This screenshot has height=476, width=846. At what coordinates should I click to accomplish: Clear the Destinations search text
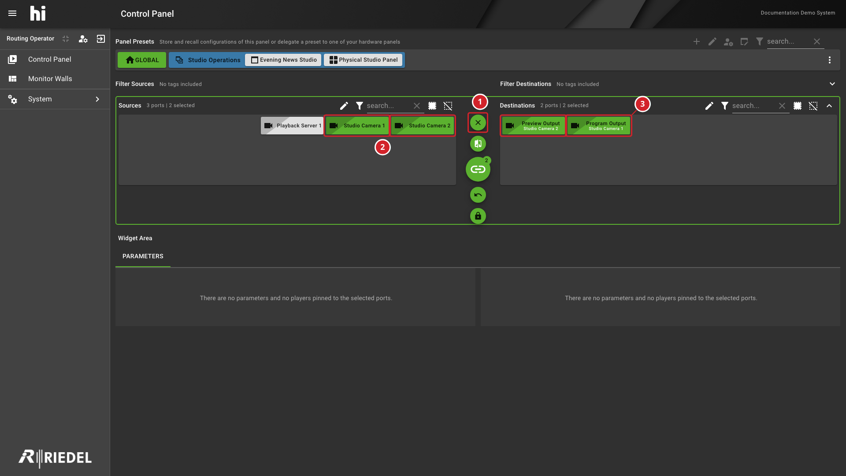(782, 106)
